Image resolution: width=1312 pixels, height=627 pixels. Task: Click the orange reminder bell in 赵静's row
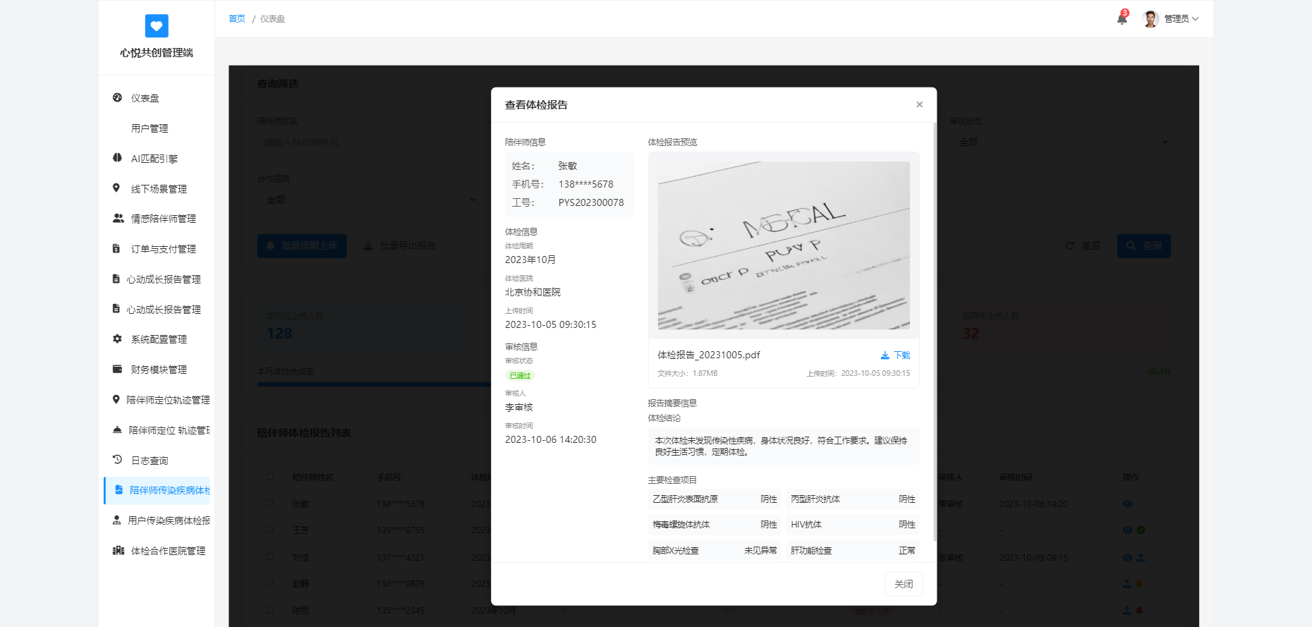click(1139, 584)
